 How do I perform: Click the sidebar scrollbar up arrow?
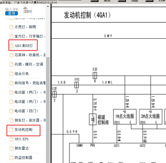click(x=48, y=6)
